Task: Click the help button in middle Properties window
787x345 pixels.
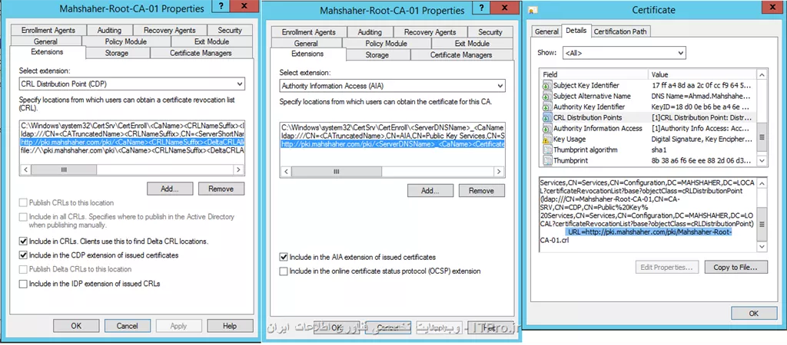Action: tap(481, 8)
